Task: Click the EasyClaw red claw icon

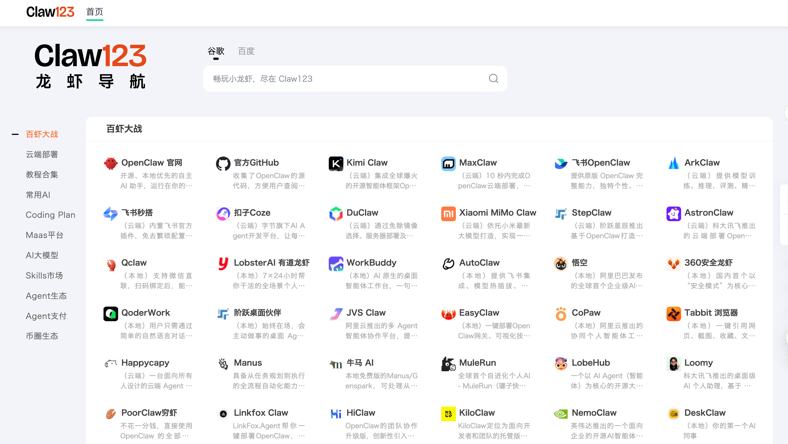Action: tap(448, 314)
